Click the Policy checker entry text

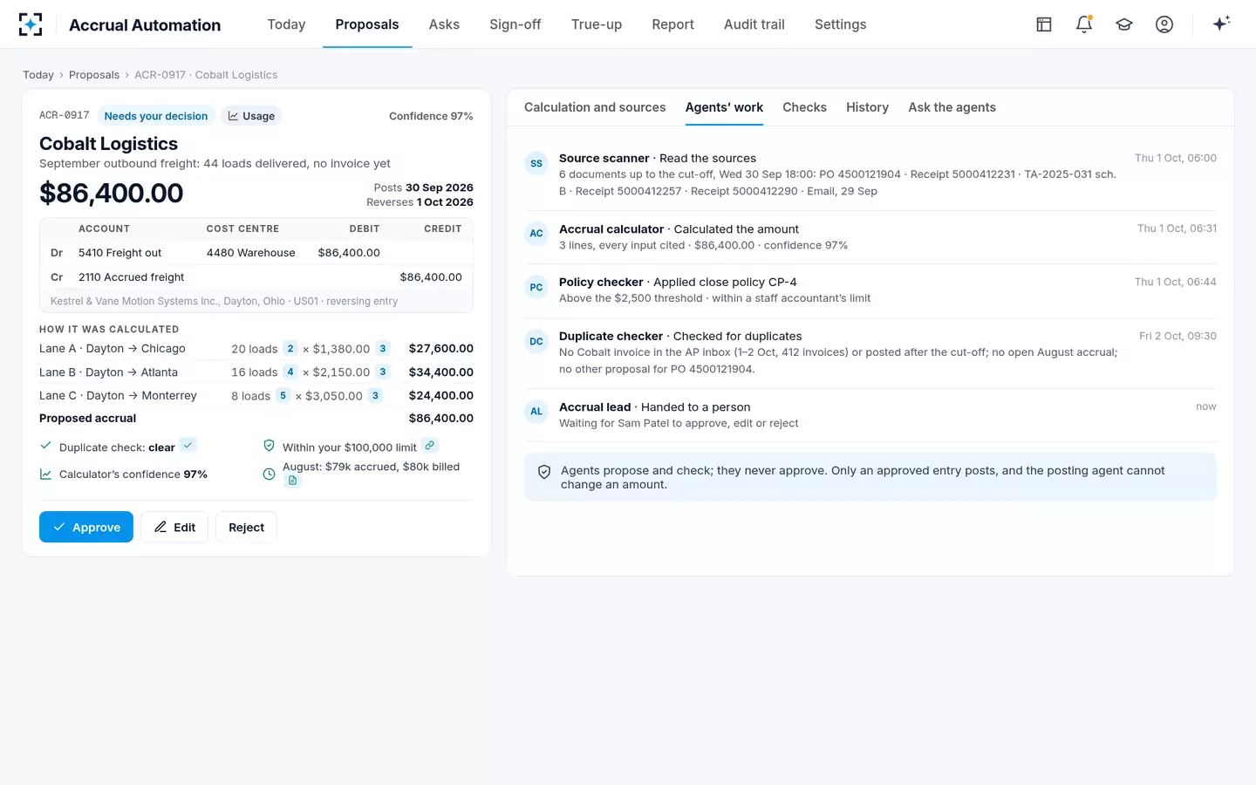click(x=714, y=290)
